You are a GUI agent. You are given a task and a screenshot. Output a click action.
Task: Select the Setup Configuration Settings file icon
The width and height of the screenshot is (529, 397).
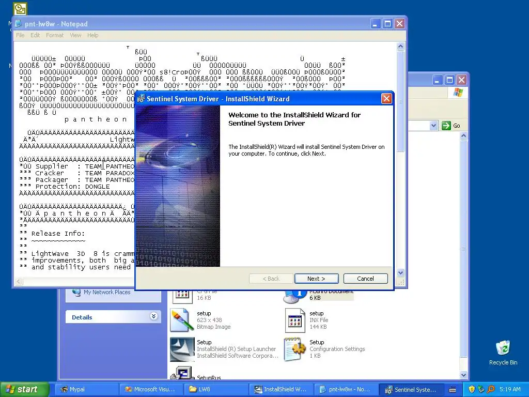[x=295, y=349]
